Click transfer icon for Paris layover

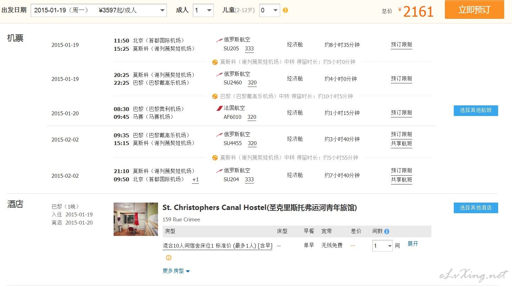point(215,96)
